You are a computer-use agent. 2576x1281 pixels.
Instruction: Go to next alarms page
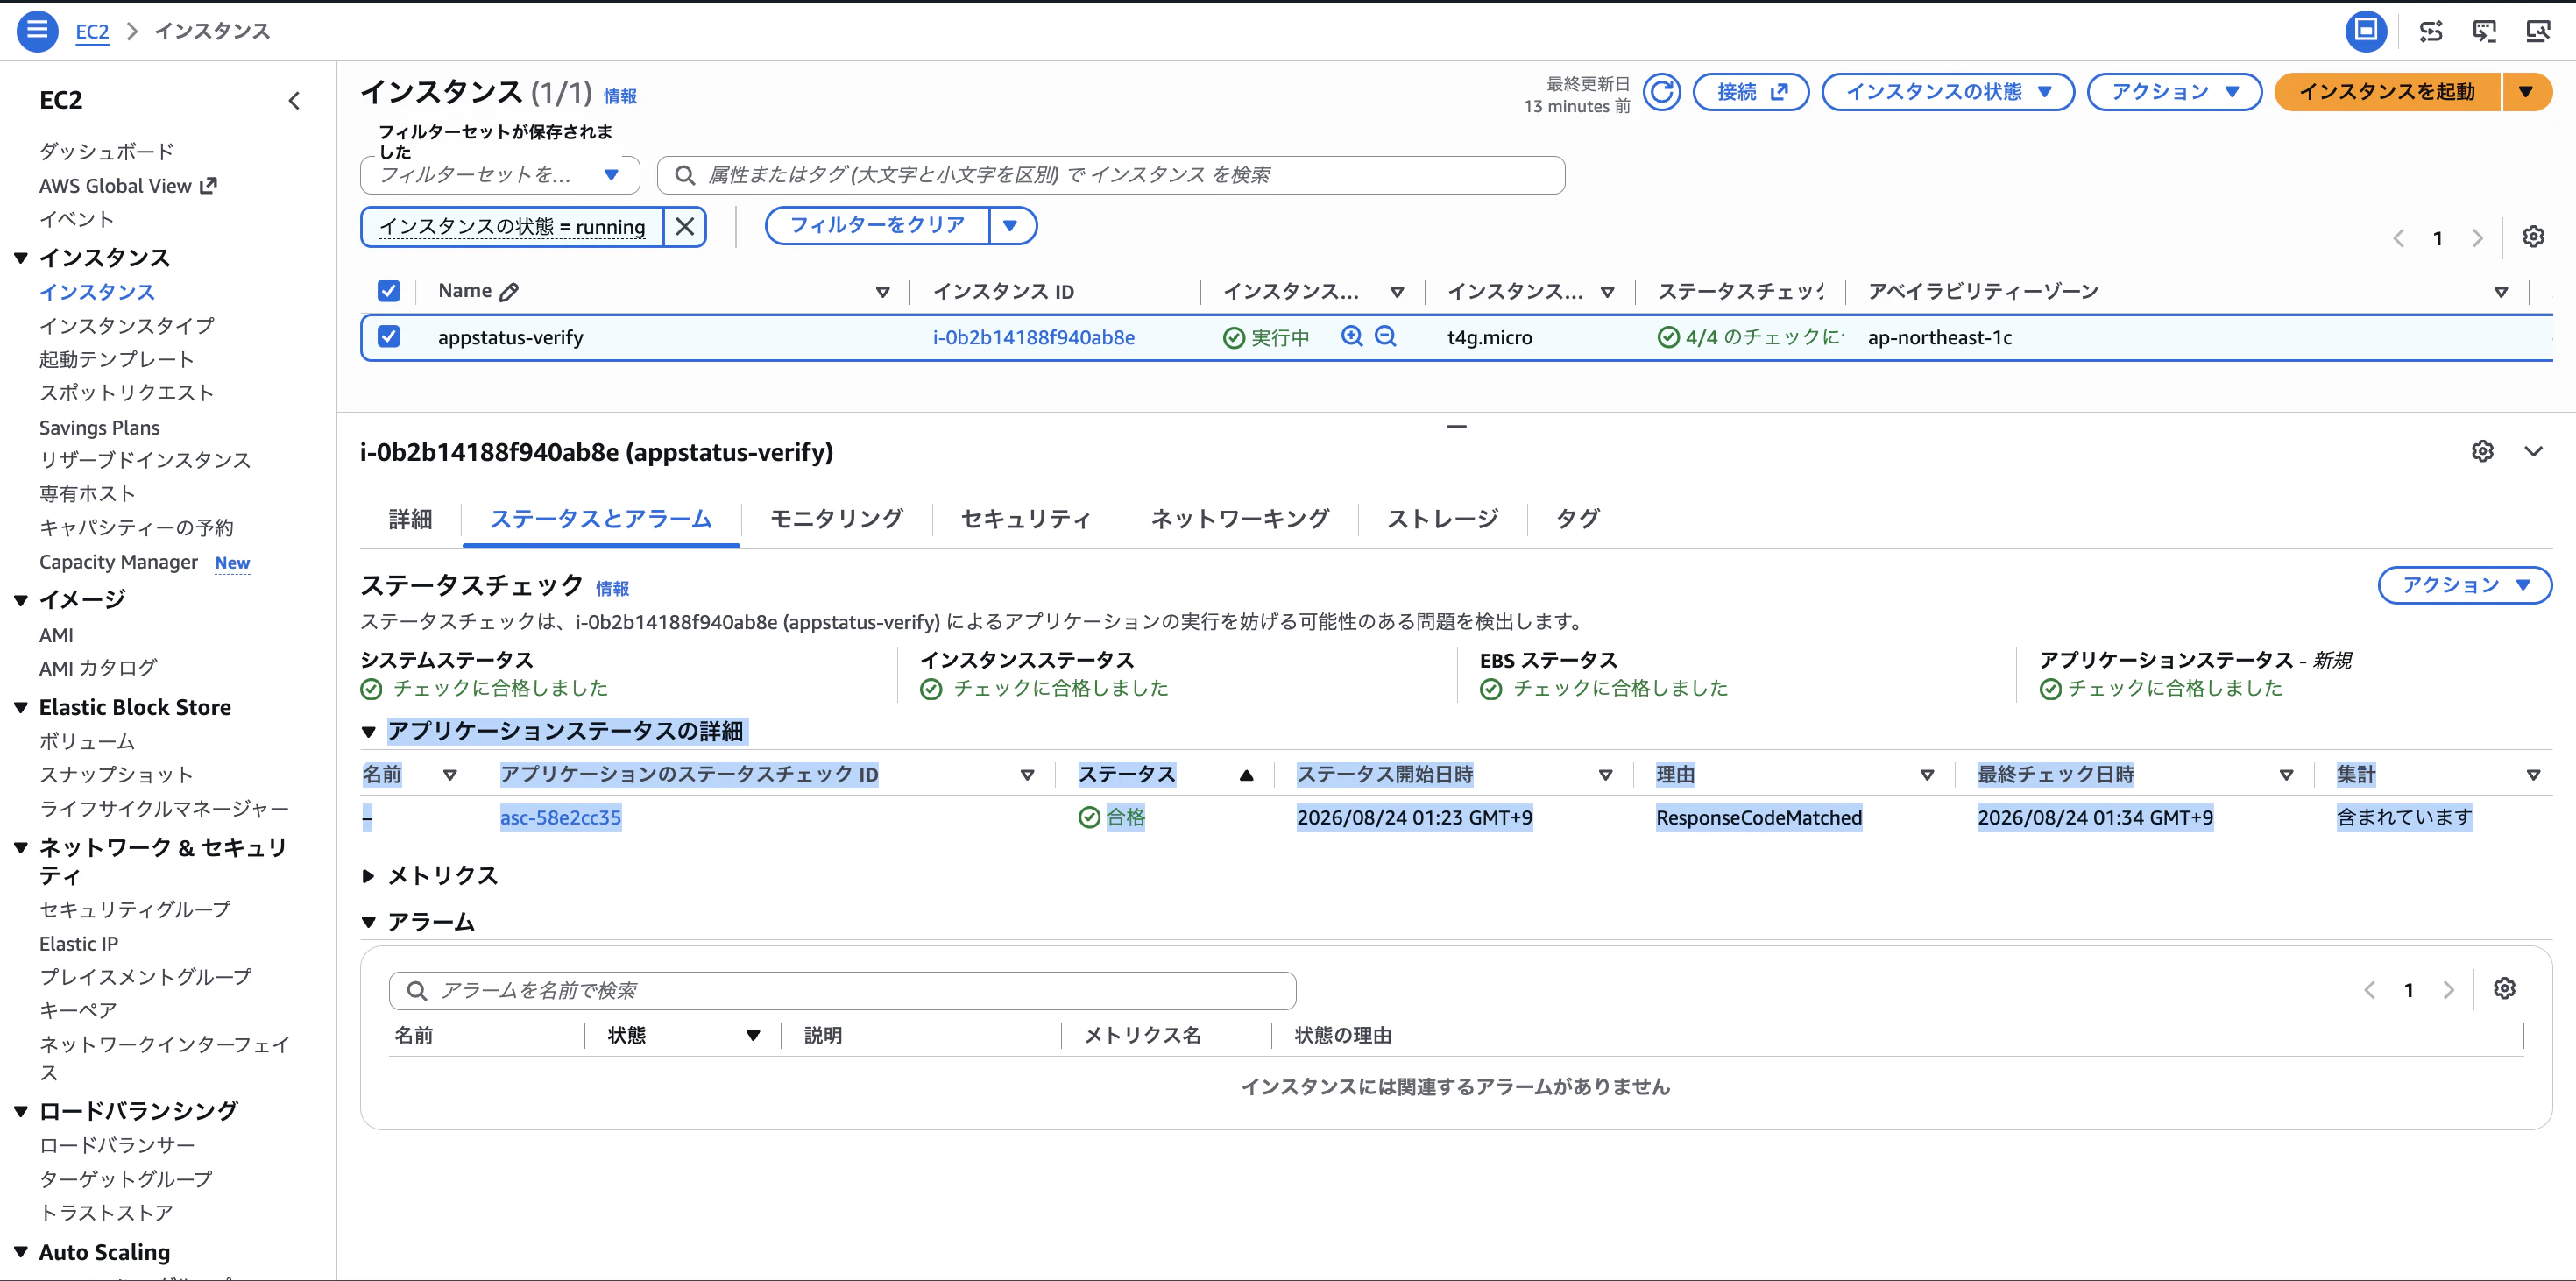coord(2448,990)
